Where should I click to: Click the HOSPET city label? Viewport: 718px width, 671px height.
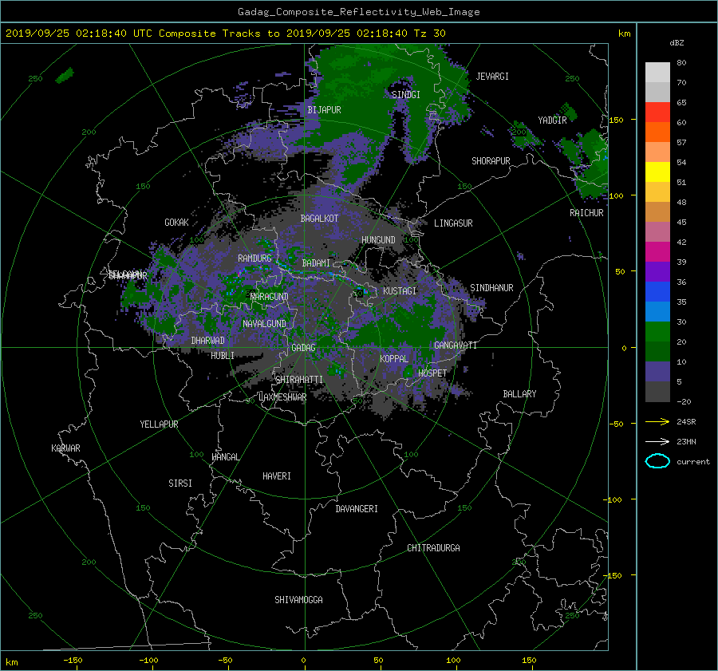pyautogui.click(x=432, y=373)
